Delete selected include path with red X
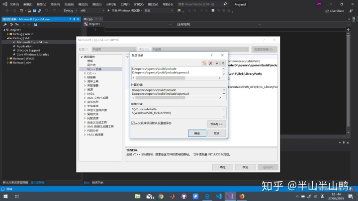 click(x=210, y=63)
